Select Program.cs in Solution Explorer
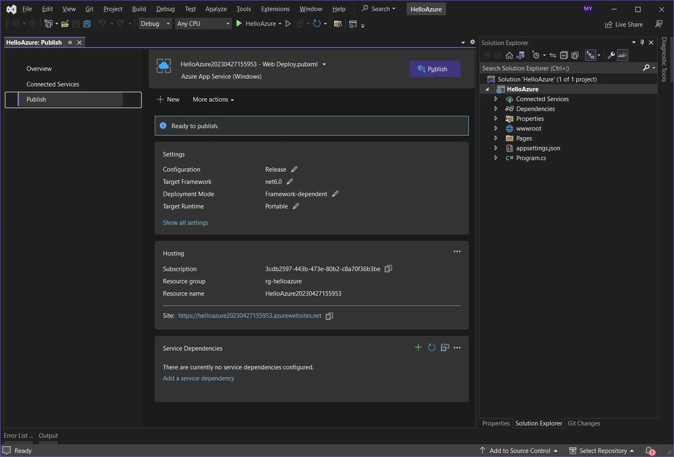The height and width of the screenshot is (457, 674). point(531,158)
